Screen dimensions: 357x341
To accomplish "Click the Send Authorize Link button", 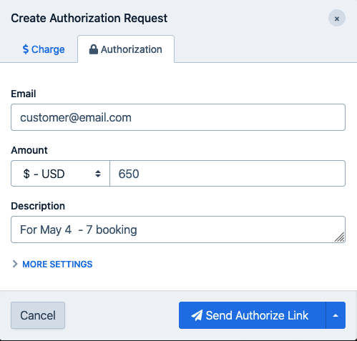I will pos(253,315).
